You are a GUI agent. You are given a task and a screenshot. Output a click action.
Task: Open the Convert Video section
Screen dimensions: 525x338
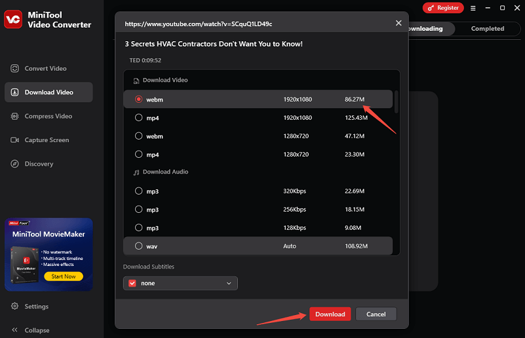49,68
